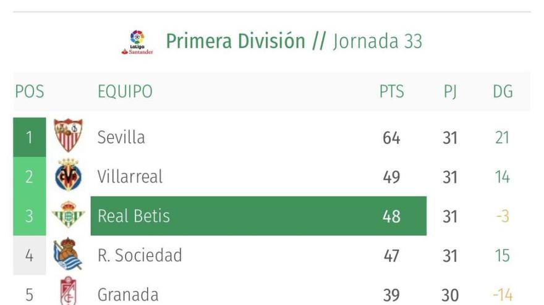Image resolution: width=544 pixels, height=305 pixels.
Task: Sort table by POS column header
Action: [30, 92]
